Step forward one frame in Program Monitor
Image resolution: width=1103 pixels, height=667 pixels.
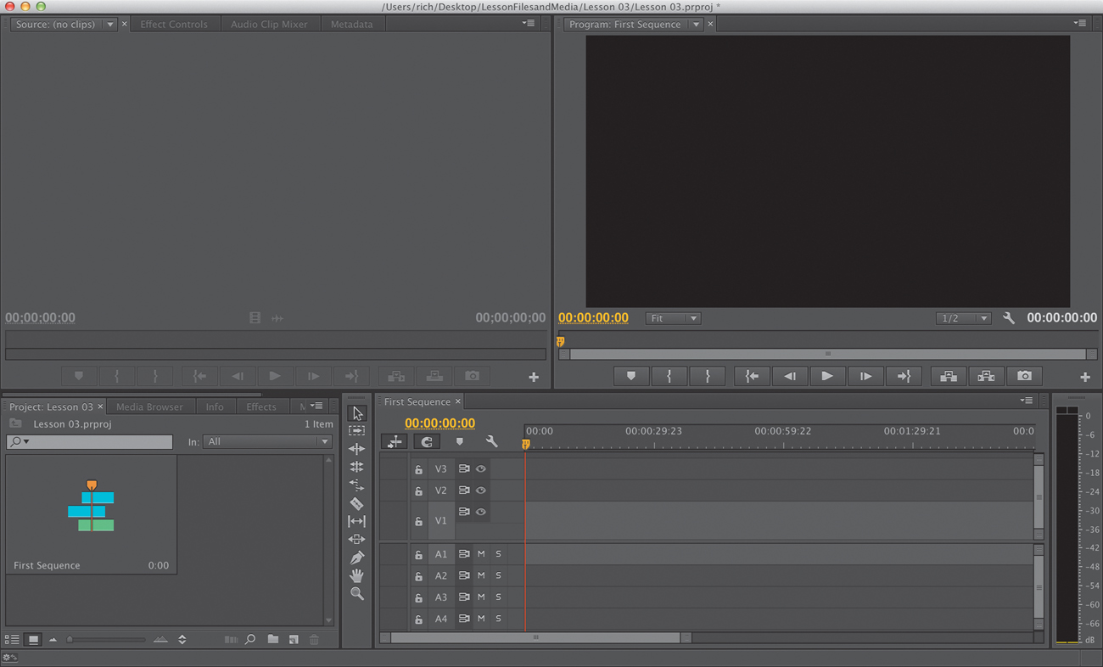tap(865, 376)
